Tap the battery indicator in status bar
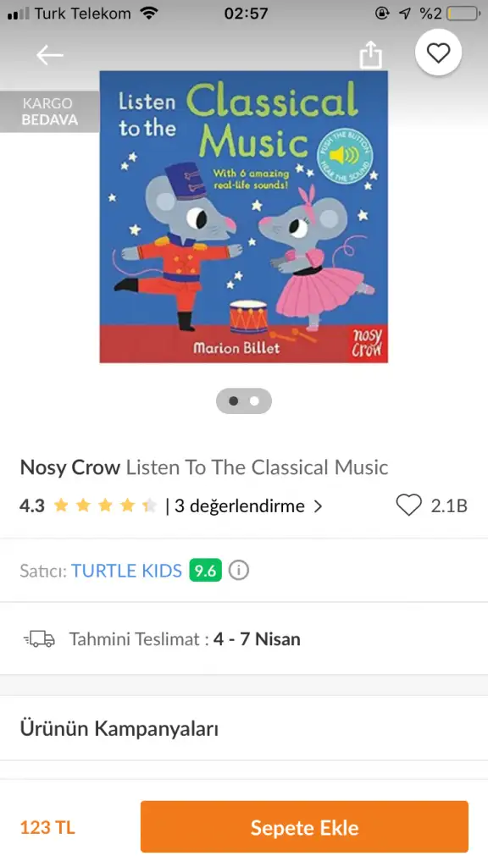The height and width of the screenshot is (867, 488). pos(463,14)
